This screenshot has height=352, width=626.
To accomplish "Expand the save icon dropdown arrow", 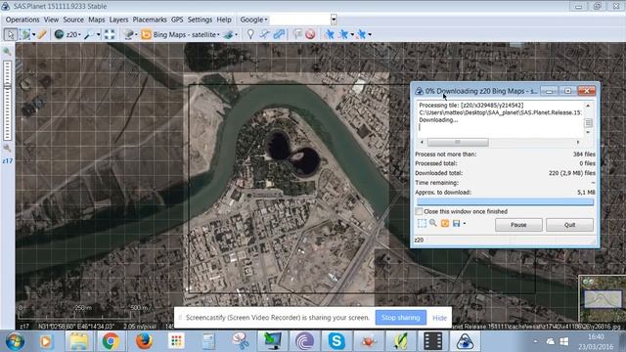I will (465, 224).
